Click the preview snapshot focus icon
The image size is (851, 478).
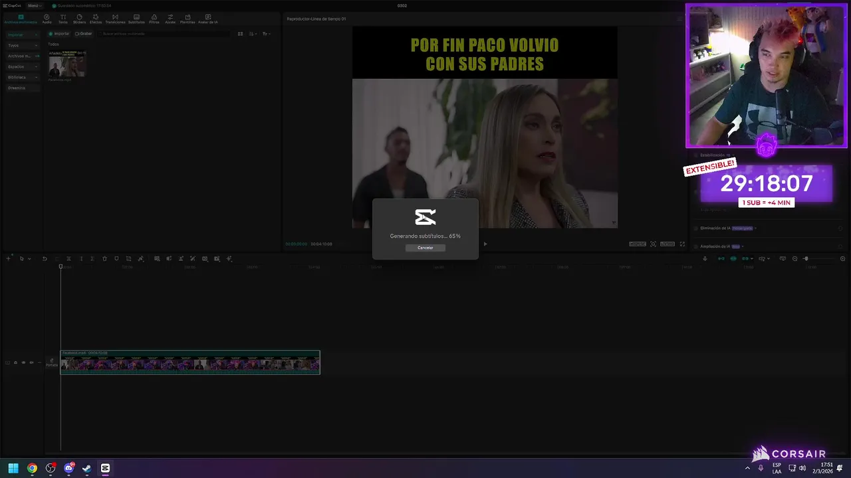point(653,244)
